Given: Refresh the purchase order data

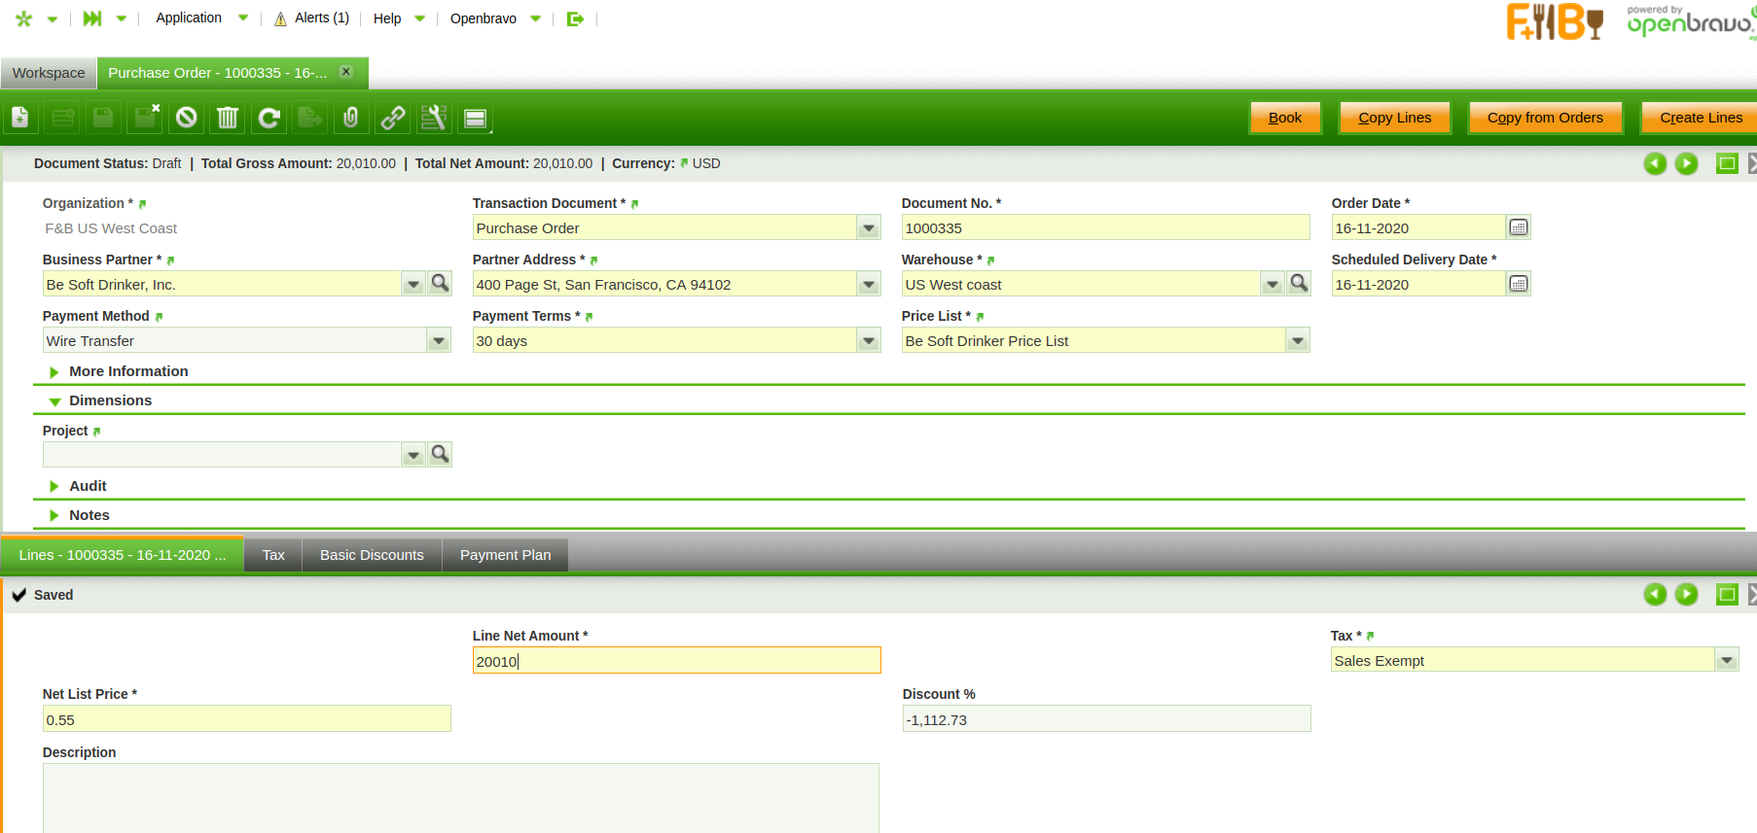Looking at the screenshot, I should click(x=269, y=118).
